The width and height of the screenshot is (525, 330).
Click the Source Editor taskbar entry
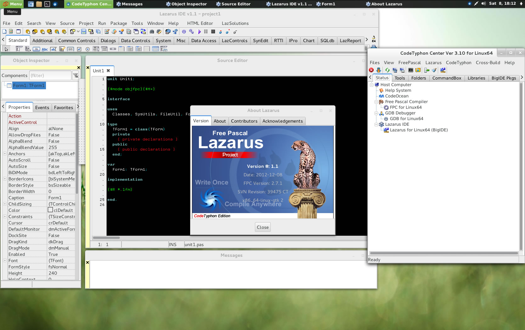pyautogui.click(x=233, y=4)
